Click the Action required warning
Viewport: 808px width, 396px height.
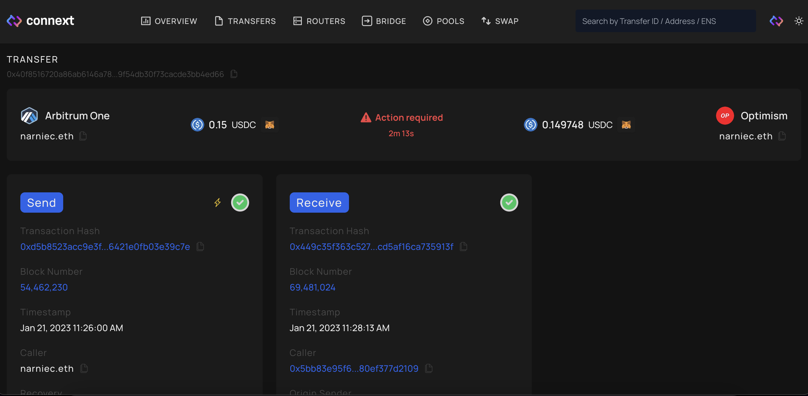click(402, 117)
